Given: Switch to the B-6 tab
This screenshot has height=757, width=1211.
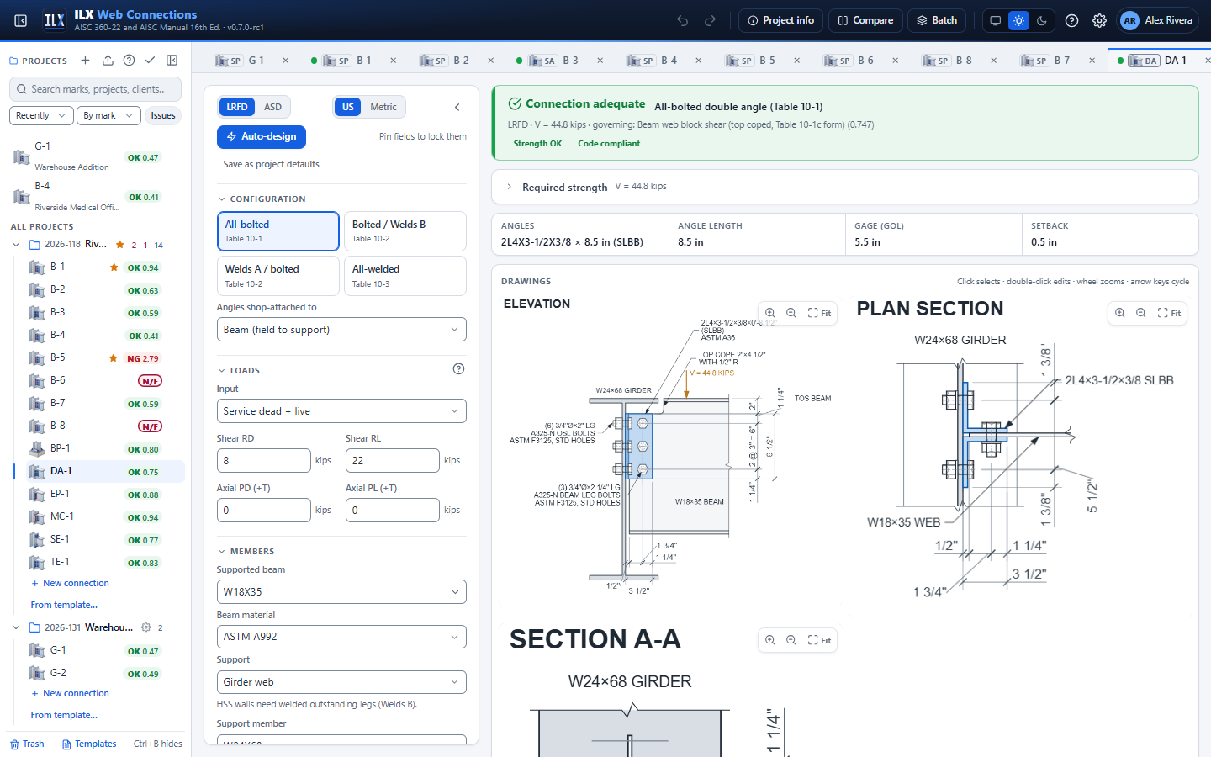Looking at the screenshot, I should [857, 61].
